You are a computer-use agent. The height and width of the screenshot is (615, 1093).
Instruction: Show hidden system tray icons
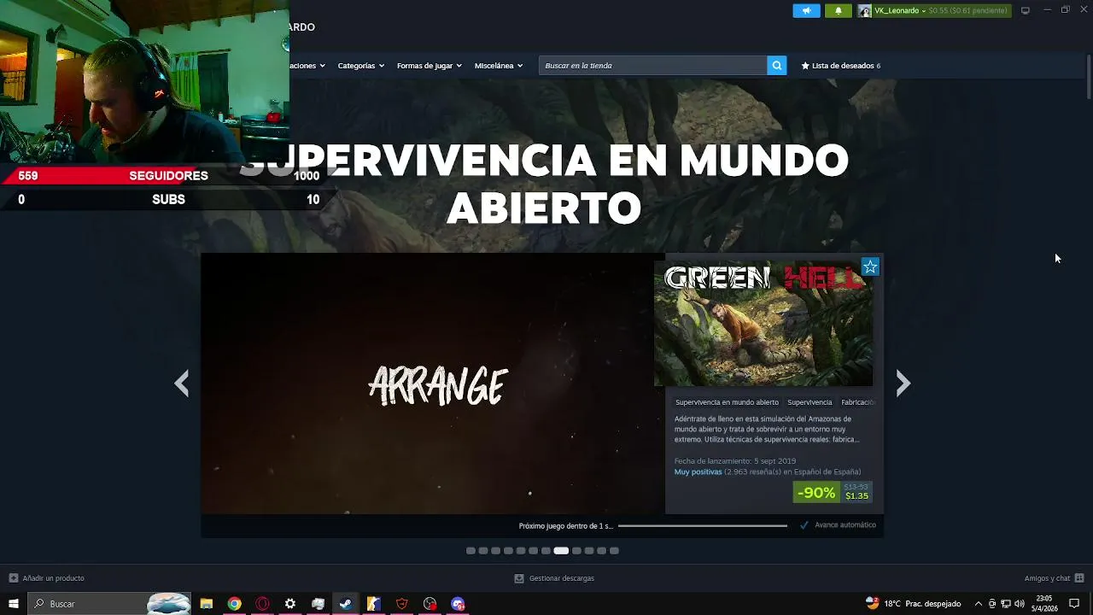tap(979, 604)
